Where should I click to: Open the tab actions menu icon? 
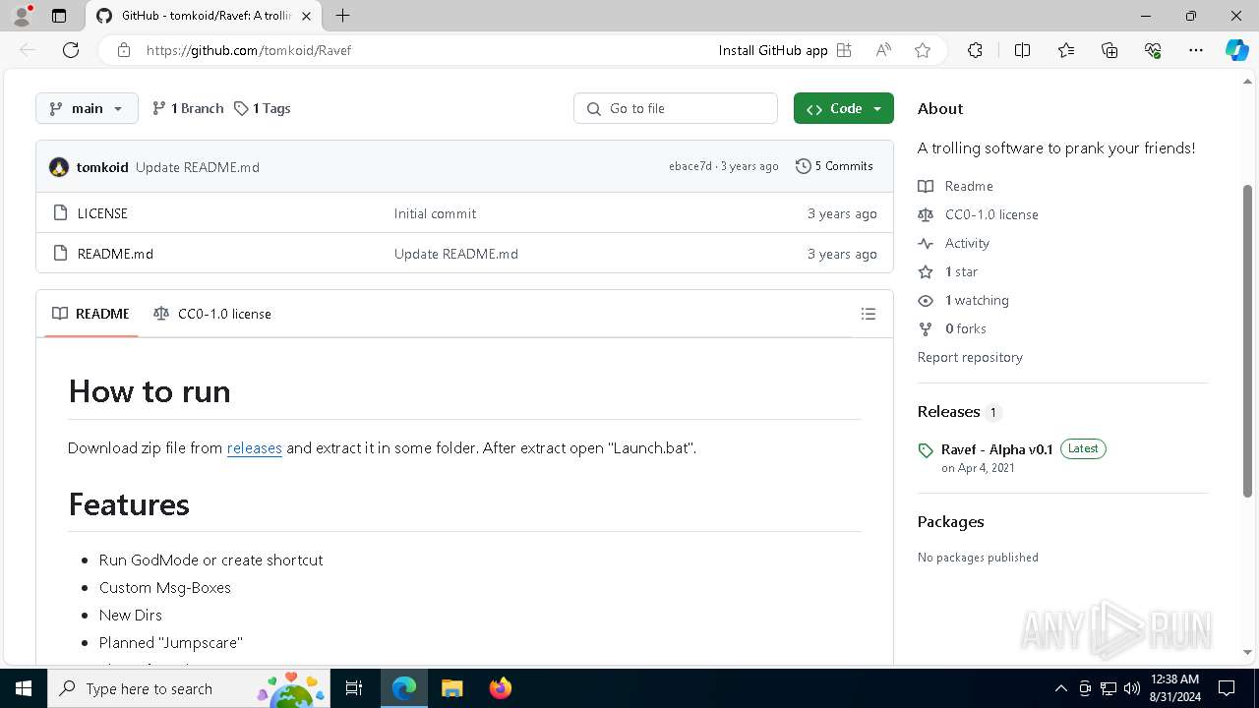coord(59,16)
